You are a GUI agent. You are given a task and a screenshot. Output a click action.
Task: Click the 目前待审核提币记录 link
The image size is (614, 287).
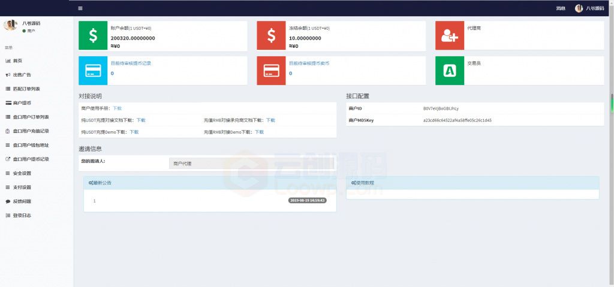[x=131, y=63]
